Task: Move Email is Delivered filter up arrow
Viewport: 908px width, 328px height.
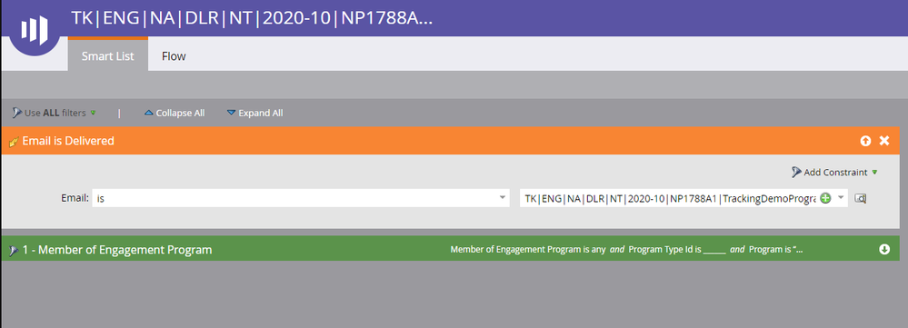Action: tap(865, 141)
